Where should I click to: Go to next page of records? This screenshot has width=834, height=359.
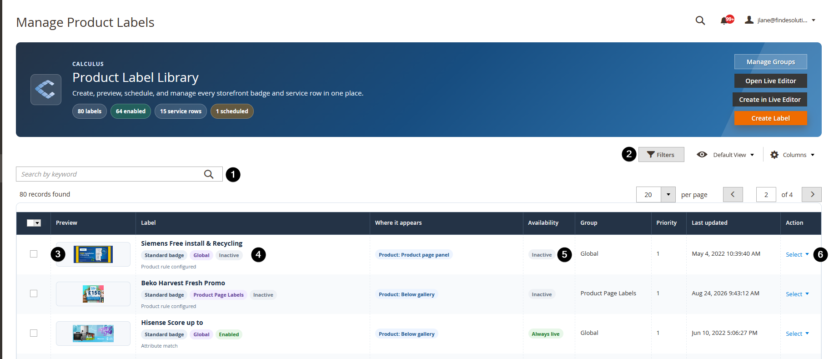click(x=812, y=194)
